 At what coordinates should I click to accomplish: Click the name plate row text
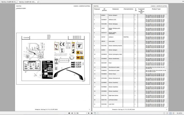coord(112,41)
